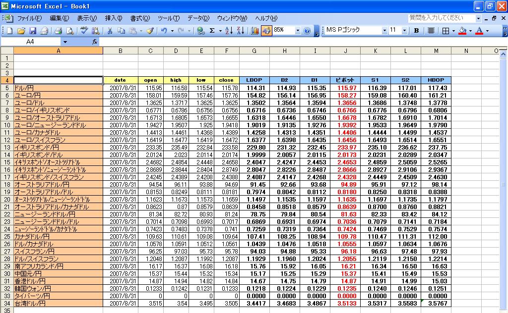Toggle the Drawing toolbar icon
The height and width of the screenshot is (313, 508).
point(266,31)
